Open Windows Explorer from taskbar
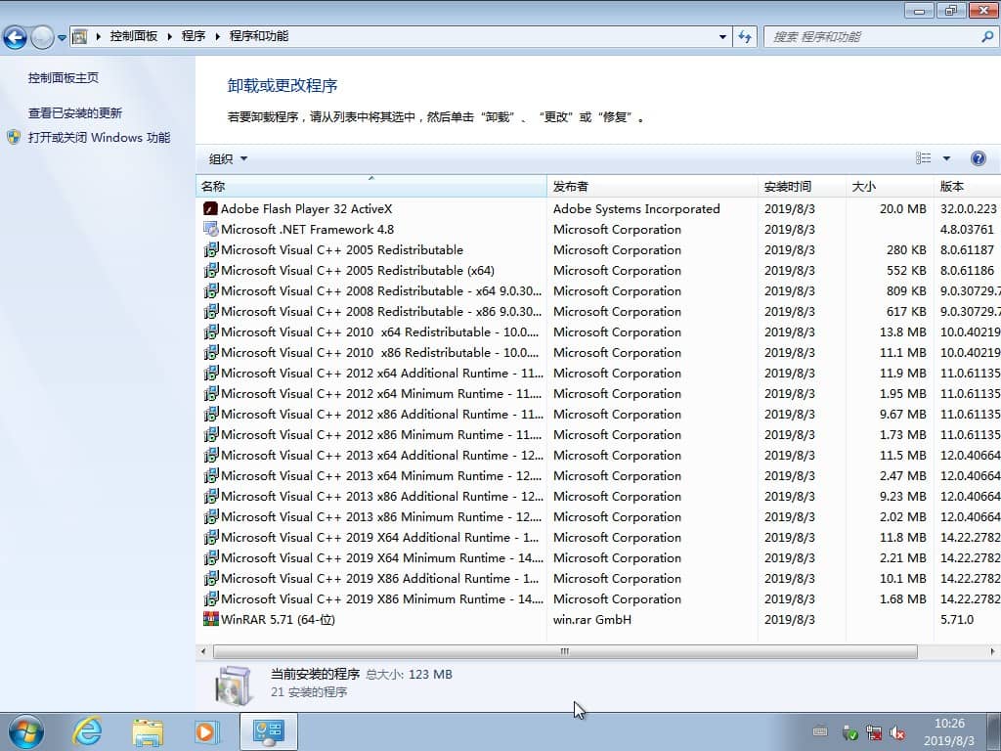This screenshot has height=751, width=1001. (x=148, y=731)
